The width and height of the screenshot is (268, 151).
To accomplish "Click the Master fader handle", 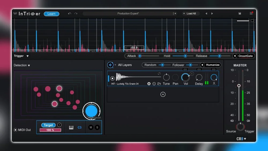I will (x=239, y=85).
